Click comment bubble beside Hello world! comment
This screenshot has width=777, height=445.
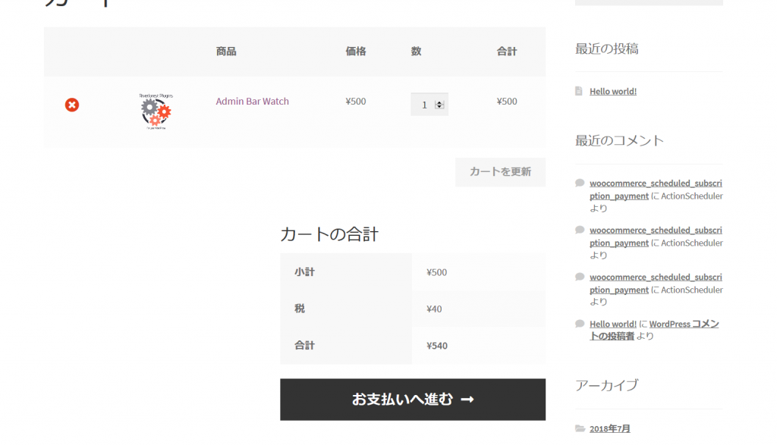(580, 324)
